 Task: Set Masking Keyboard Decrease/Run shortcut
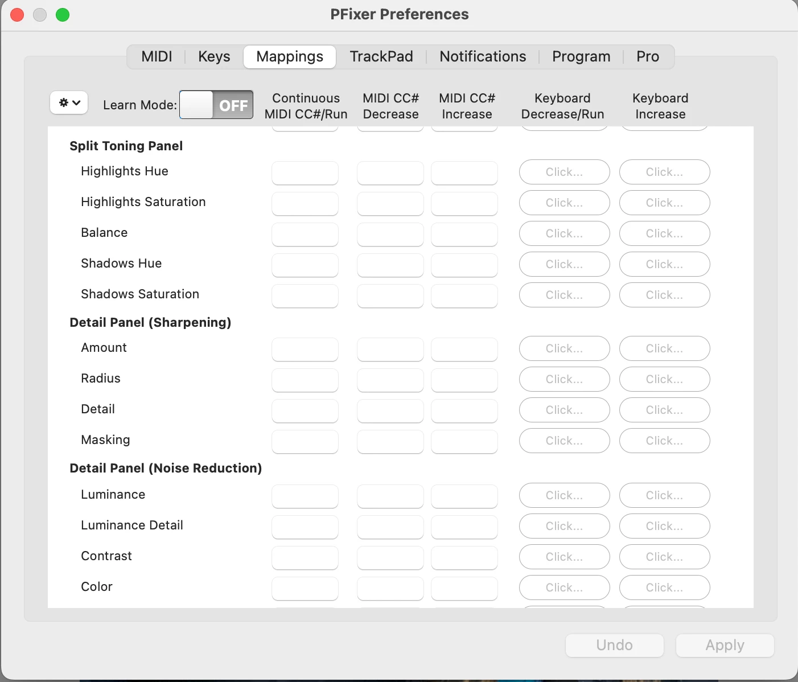pyautogui.click(x=565, y=441)
